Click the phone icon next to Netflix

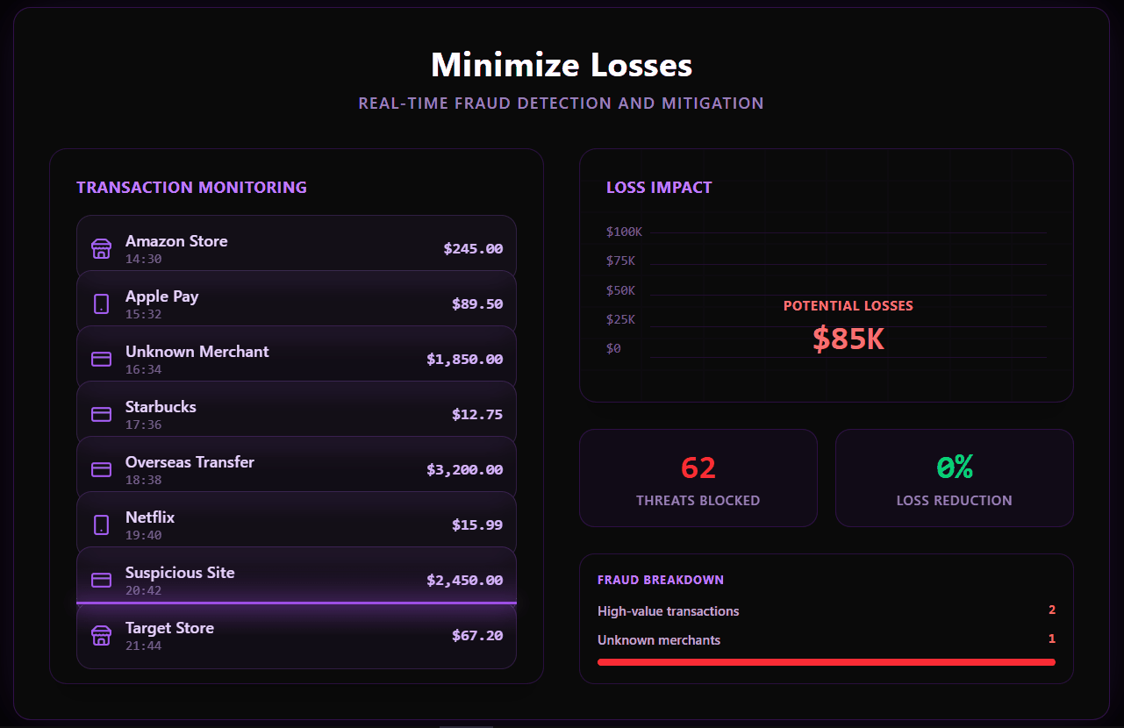point(102,525)
